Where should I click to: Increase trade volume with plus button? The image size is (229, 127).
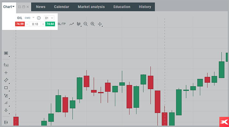[43, 24]
